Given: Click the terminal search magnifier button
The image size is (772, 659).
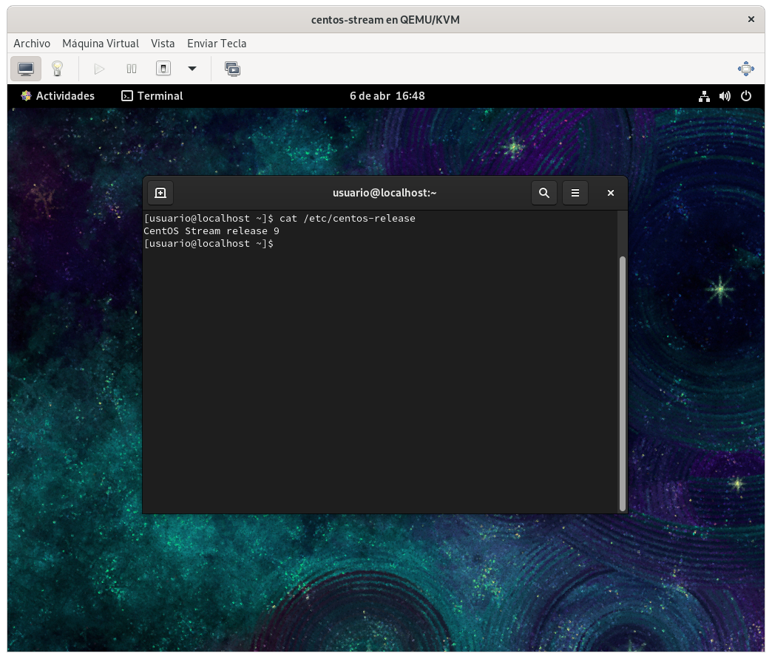Looking at the screenshot, I should [x=544, y=193].
